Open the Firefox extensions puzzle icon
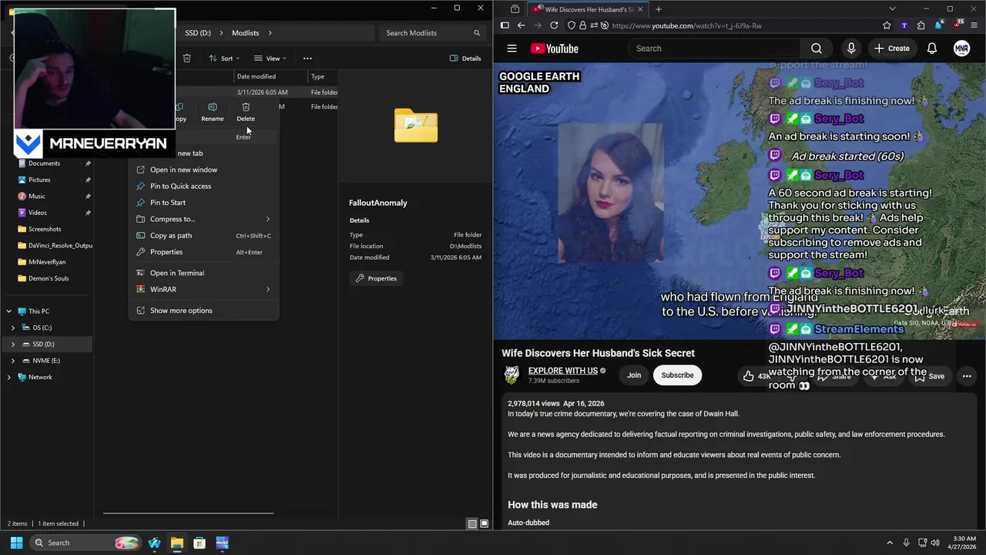The image size is (986, 555). 921,25
